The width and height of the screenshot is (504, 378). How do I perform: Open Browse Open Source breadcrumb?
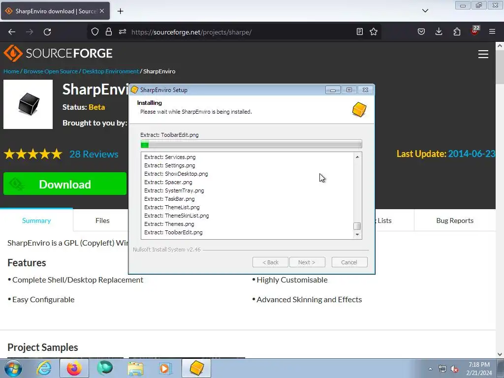[x=51, y=71]
